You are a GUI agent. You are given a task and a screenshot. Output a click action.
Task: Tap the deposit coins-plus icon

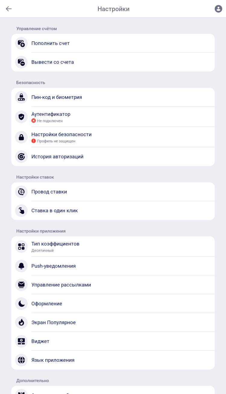pyautogui.click(x=21, y=43)
